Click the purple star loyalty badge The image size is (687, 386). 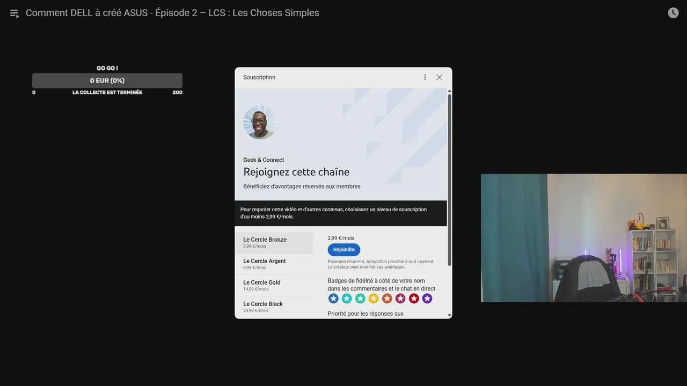[427, 299]
